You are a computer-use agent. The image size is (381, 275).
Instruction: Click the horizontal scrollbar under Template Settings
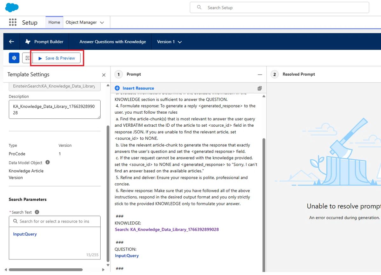pyautogui.click(x=46, y=270)
